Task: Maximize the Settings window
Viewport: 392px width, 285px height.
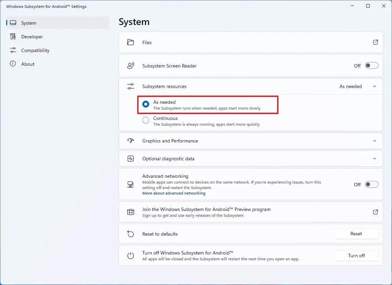Action: [x=368, y=6]
